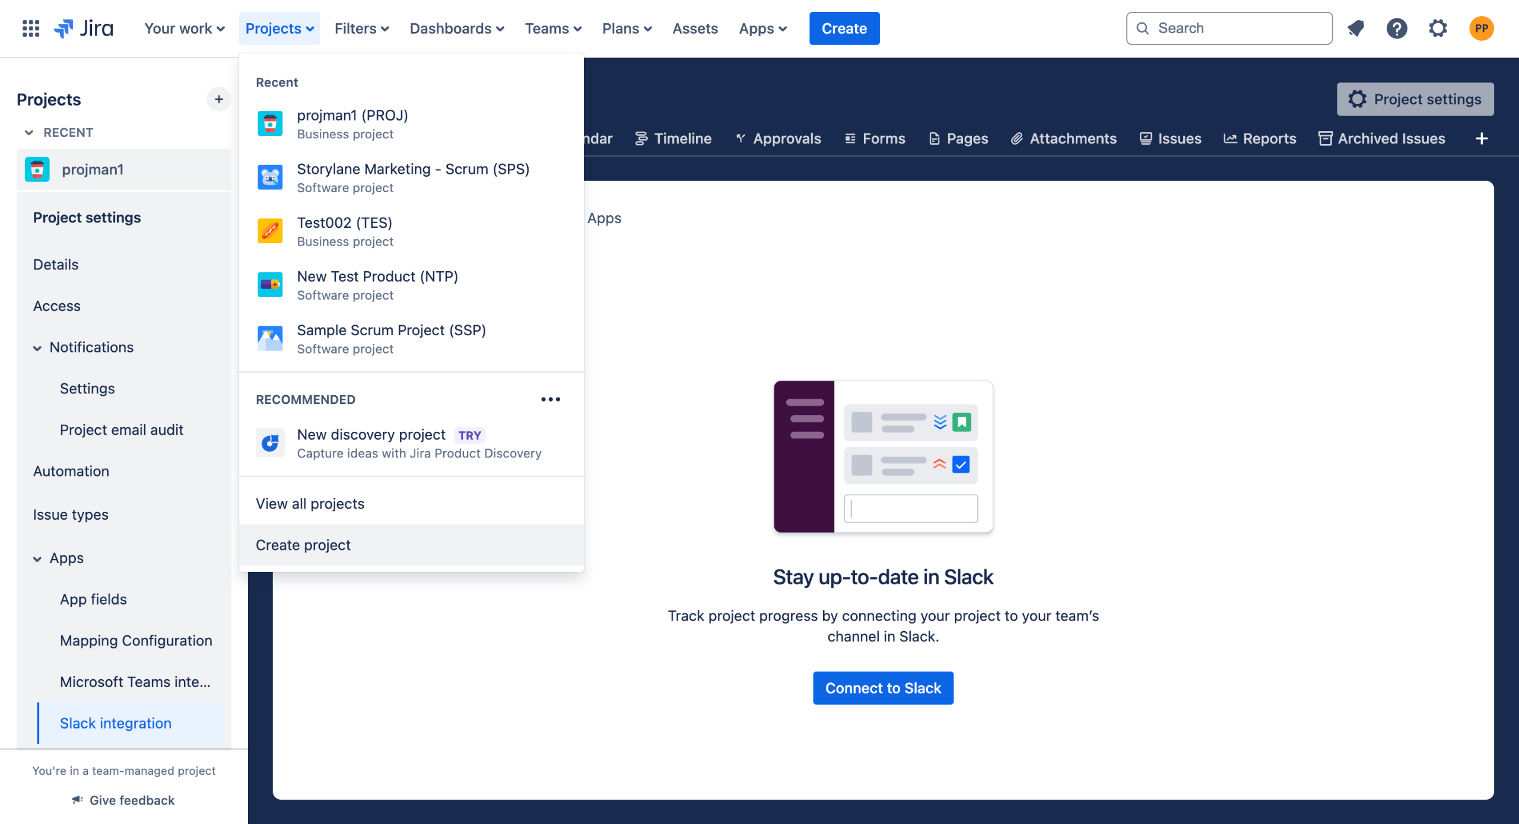Click the Connect to Slack button
Screen dimensions: 1519x824
point(883,688)
